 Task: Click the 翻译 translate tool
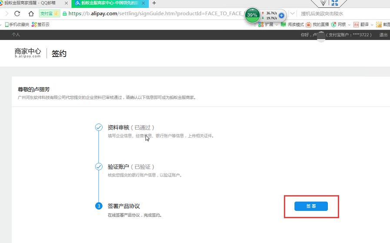[361, 24]
